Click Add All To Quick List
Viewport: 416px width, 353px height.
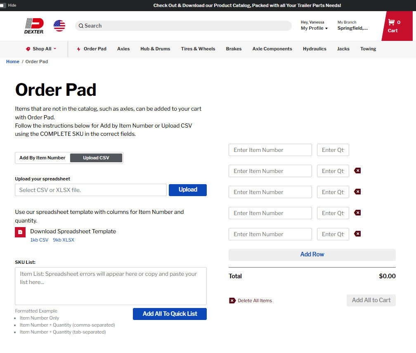pos(170,314)
